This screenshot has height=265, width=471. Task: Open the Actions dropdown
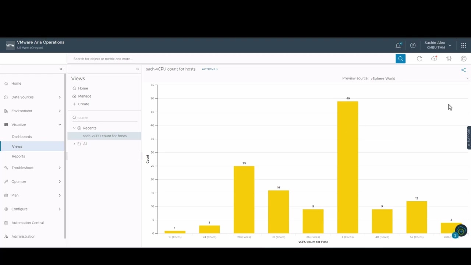(210, 69)
